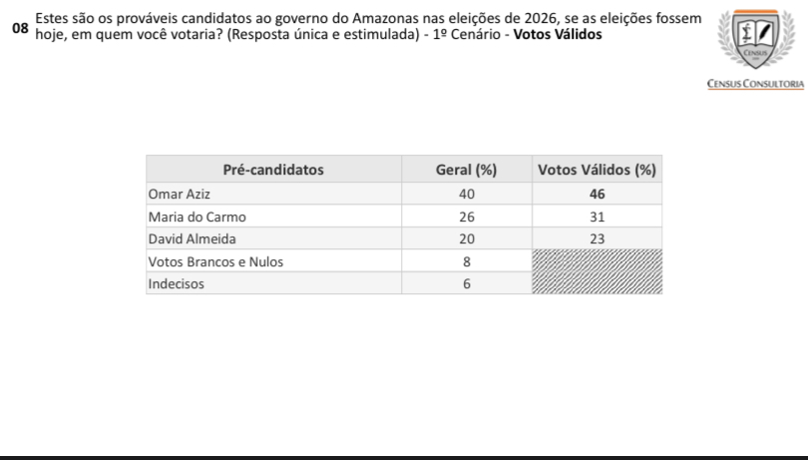Viewport: 808px width, 460px height.
Task: Select Maria do Carmo's valid votes value 31
Action: (x=597, y=217)
